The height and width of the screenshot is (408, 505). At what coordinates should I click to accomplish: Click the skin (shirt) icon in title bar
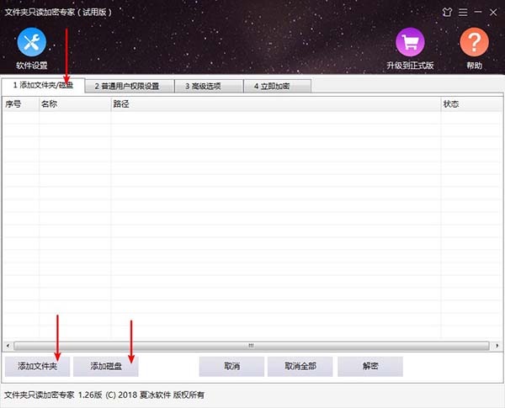(447, 12)
